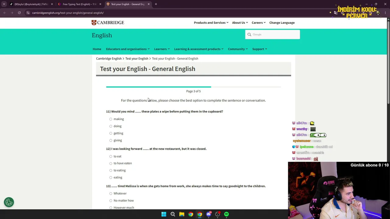Switch to the Free Typing Test tab

point(80,4)
